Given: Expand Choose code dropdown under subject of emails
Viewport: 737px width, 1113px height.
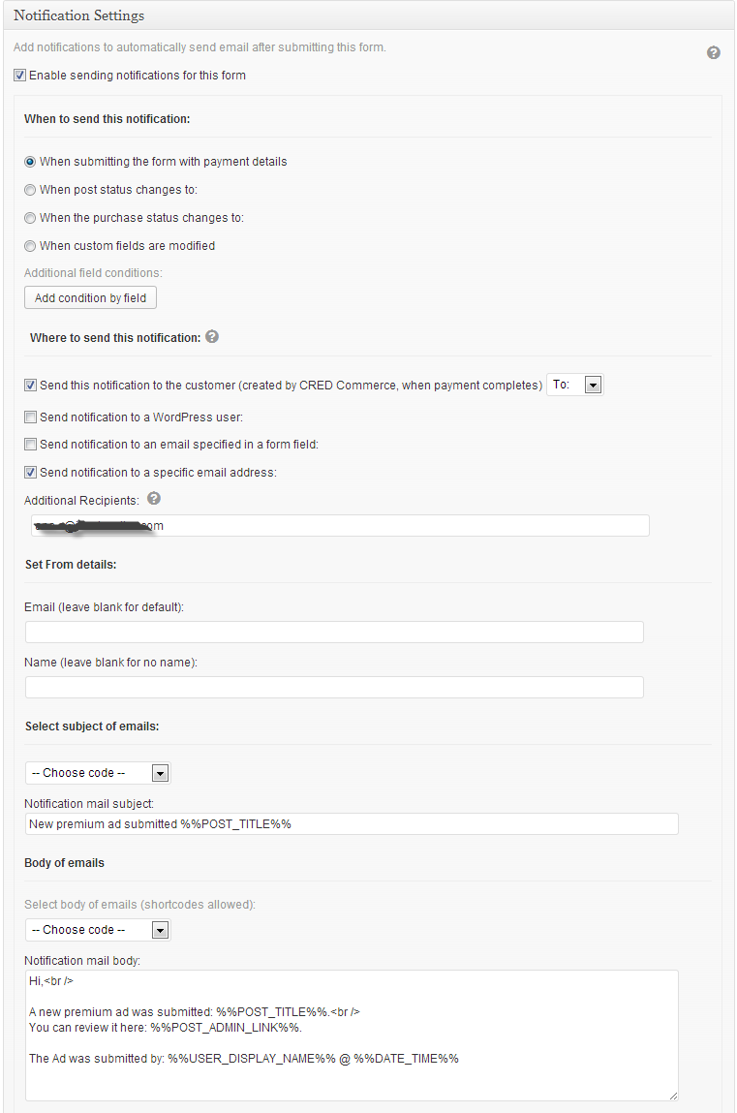Looking at the screenshot, I should coord(98,773).
